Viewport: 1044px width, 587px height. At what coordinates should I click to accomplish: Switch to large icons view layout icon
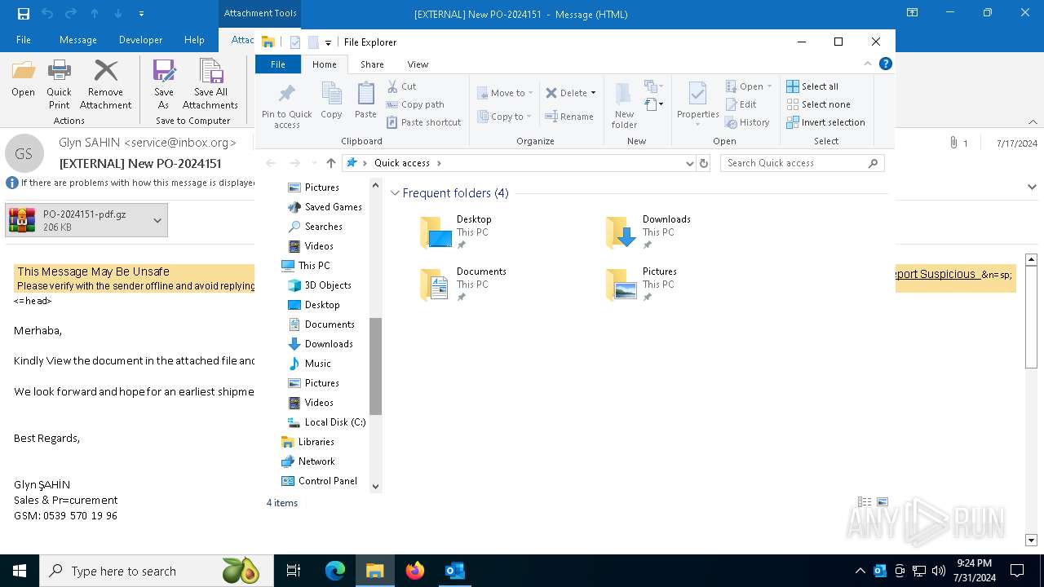(x=883, y=502)
